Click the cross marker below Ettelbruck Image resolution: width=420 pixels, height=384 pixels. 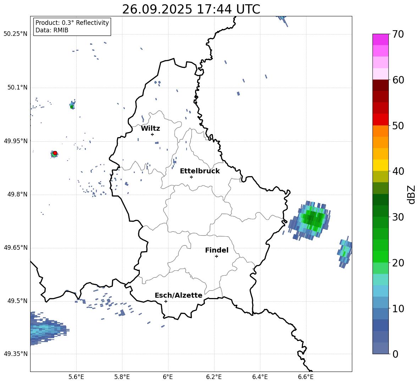[x=191, y=177]
